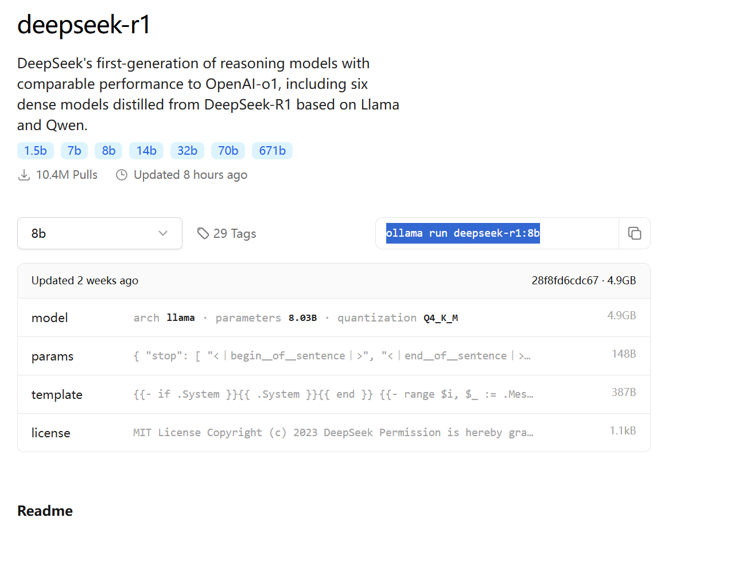
Task: Click the 148B params size
Action: [x=624, y=354]
